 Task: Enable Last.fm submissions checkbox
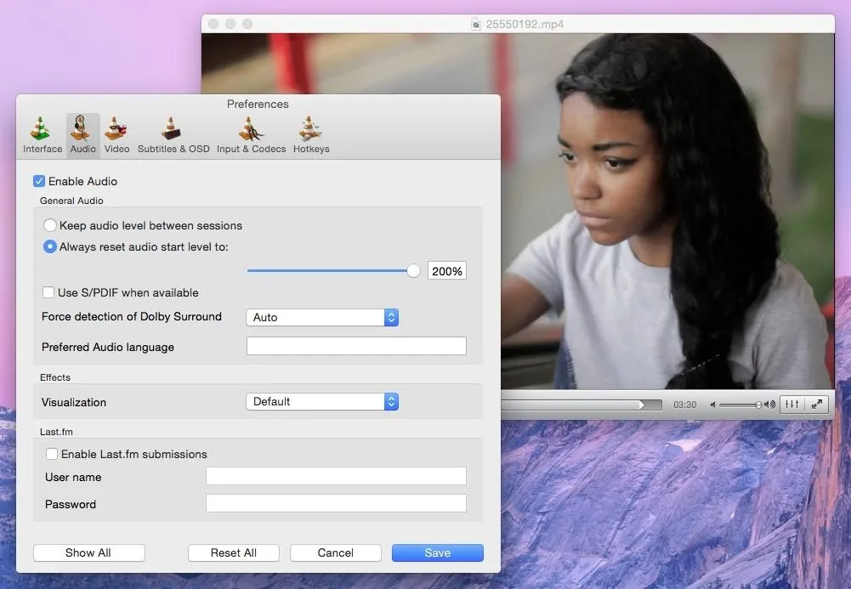(x=52, y=454)
